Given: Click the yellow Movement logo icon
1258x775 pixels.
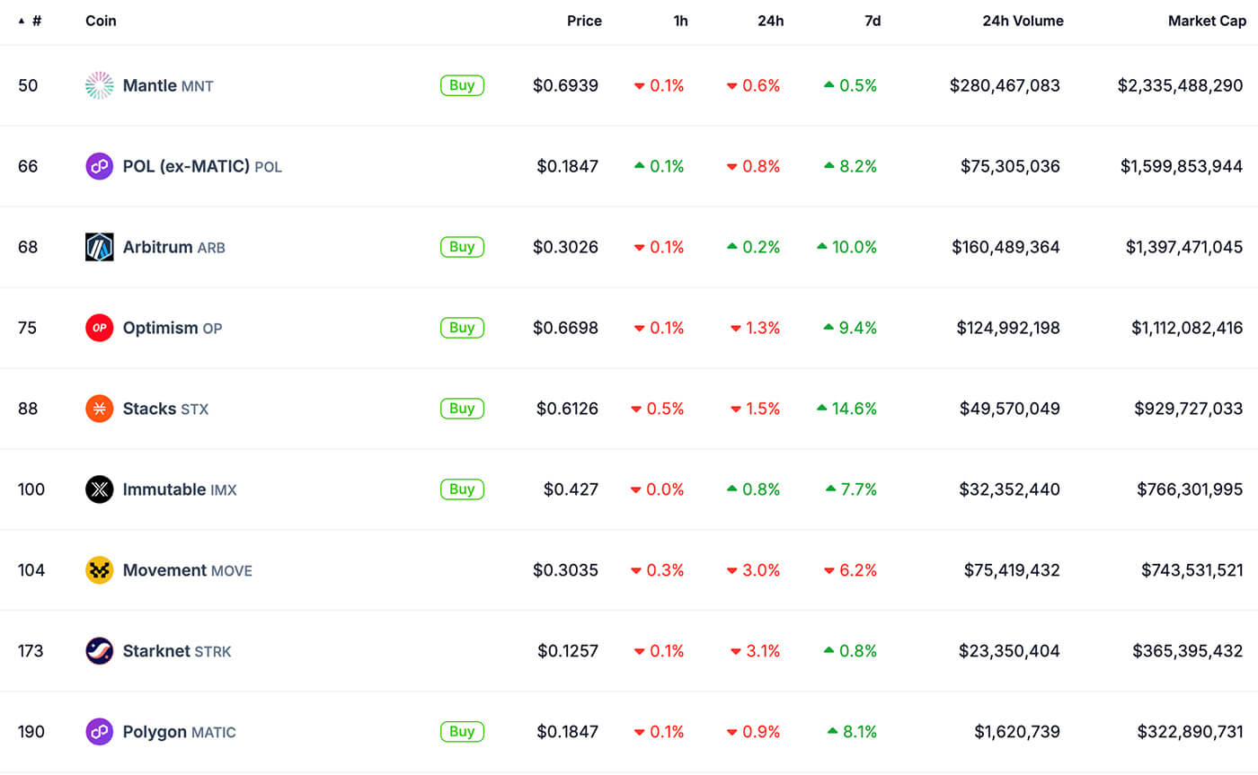Looking at the screenshot, I should (99, 570).
